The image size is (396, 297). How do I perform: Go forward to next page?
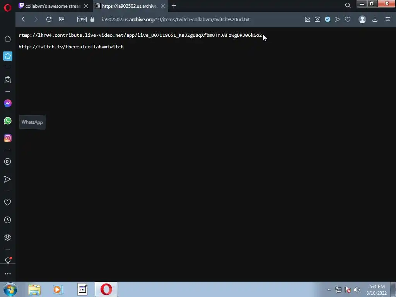(36, 19)
